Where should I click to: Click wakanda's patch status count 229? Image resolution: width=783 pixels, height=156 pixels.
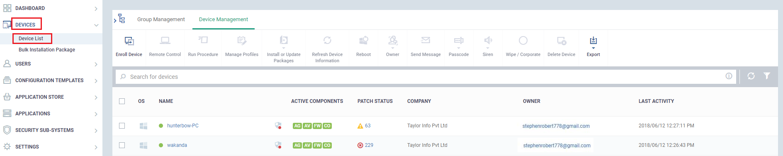[369, 145]
